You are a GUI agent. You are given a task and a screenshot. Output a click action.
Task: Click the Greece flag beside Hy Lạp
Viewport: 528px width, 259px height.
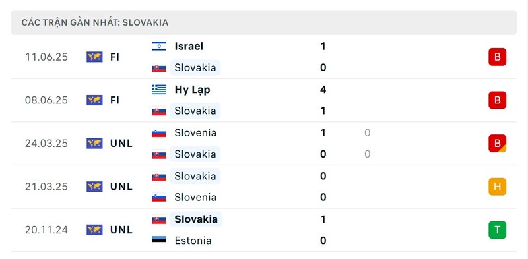[159, 90]
